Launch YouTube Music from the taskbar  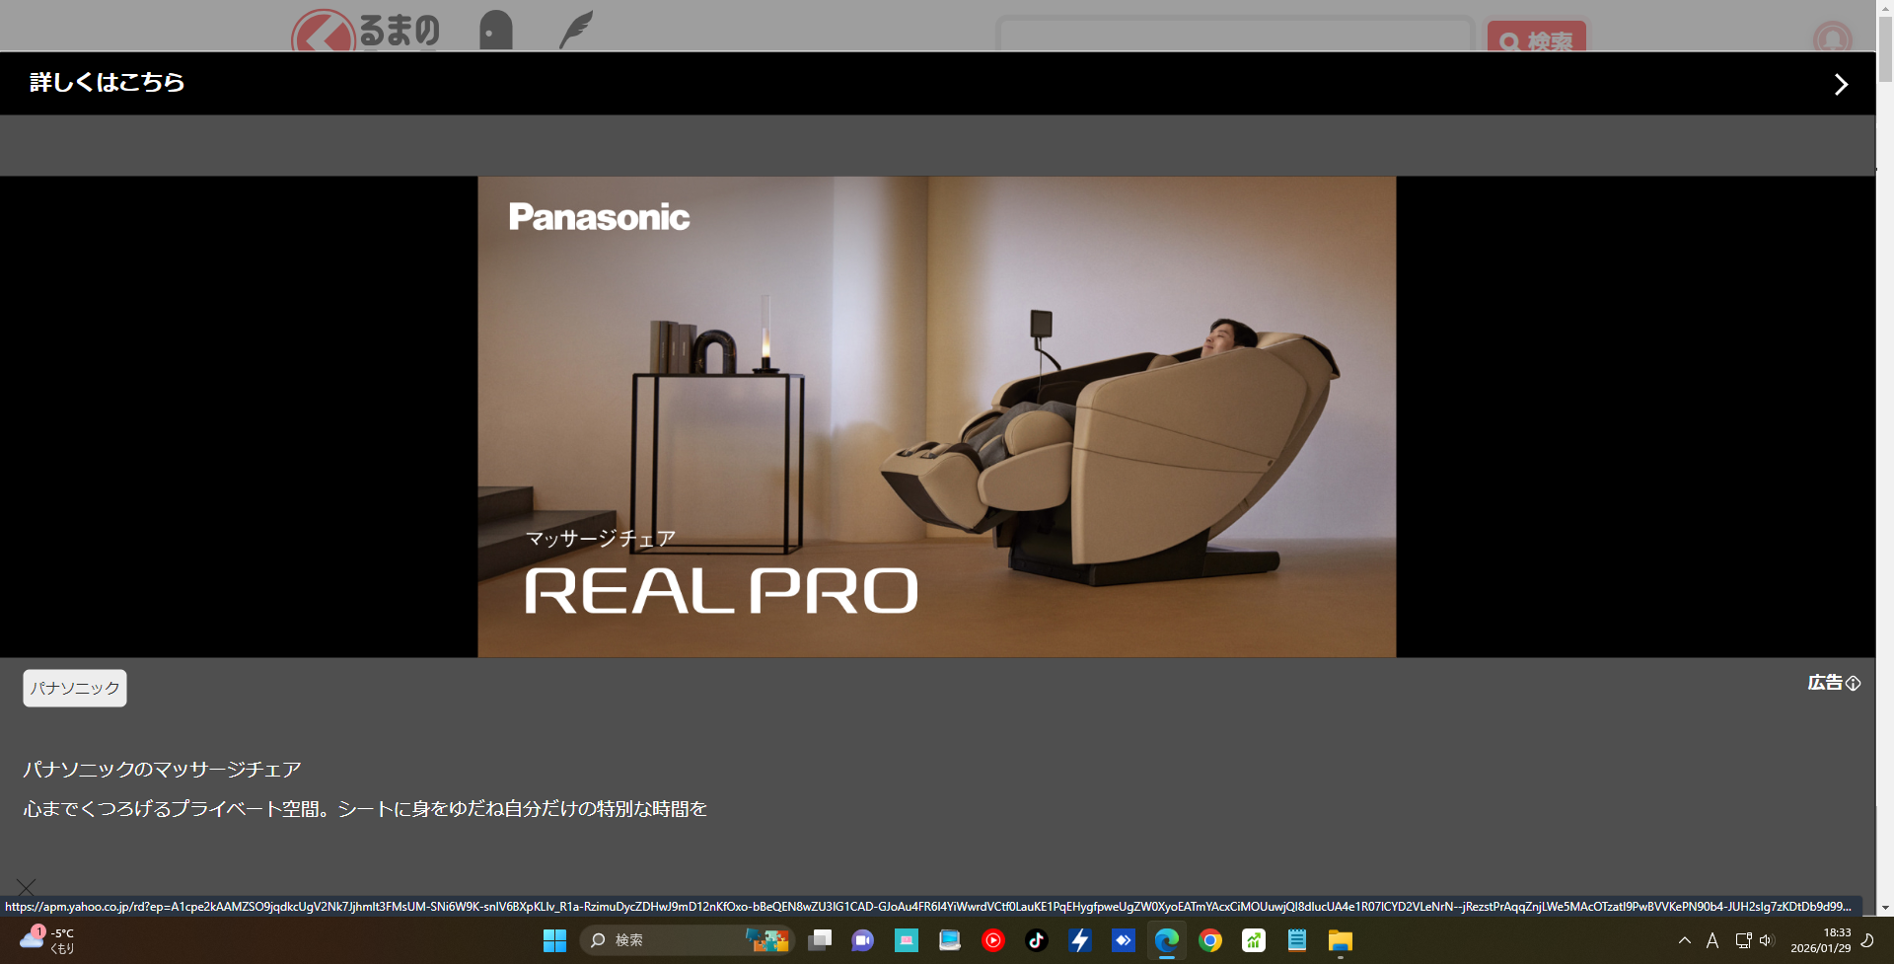993,940
